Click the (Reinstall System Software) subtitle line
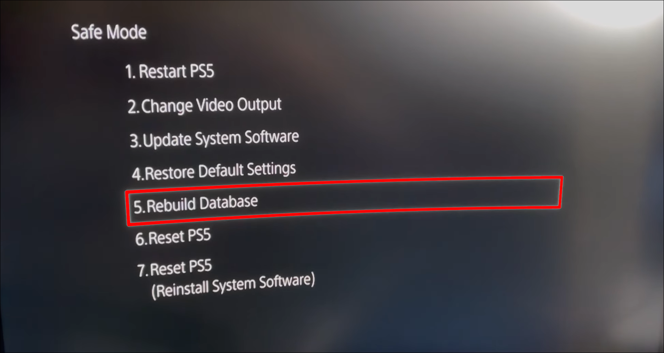This screenshot has width=664, height=353. coord(233,285)
